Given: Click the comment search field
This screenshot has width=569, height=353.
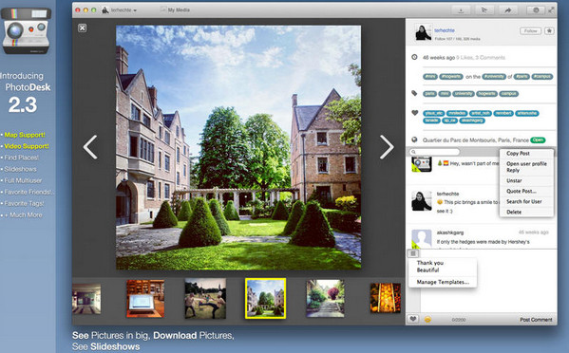Looking at the screenshot, I should [434, 152].
